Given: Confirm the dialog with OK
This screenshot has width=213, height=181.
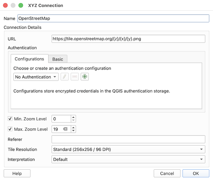Looking at the screenshot, I should point(196,174).
